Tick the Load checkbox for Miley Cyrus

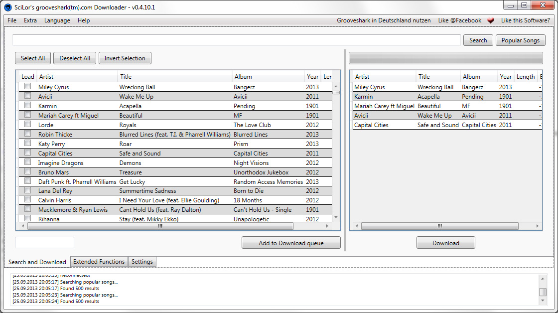click(x=28, y=86)
